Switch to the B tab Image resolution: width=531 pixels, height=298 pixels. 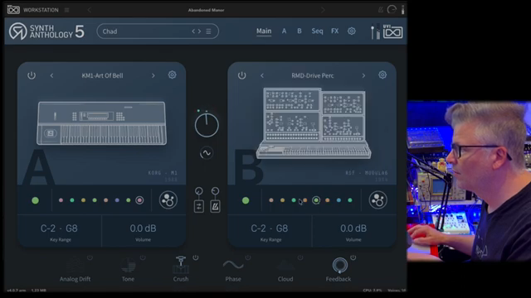300,31
